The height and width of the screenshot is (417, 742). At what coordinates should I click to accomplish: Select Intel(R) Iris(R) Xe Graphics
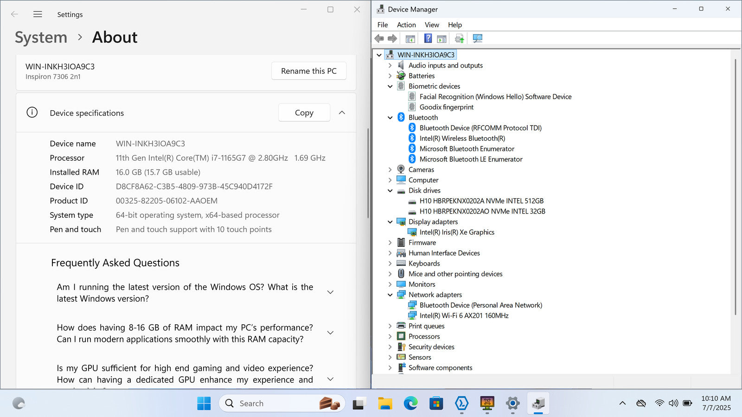(457, 232)
